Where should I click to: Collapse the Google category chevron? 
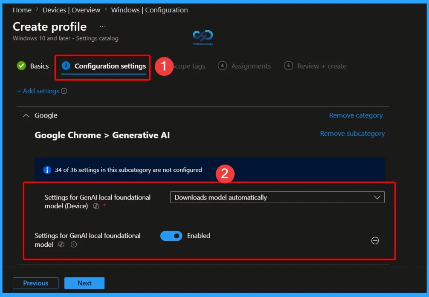pyautogui.click(x=26, y=115)
